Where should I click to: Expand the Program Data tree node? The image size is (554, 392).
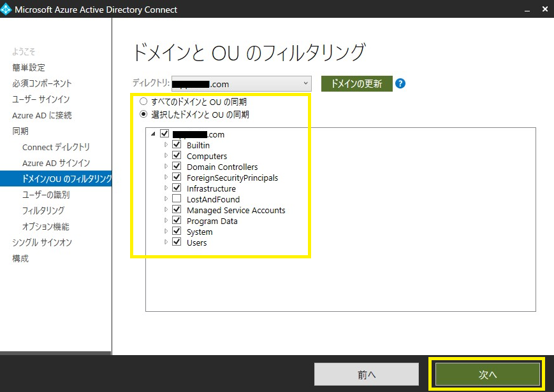166,221
